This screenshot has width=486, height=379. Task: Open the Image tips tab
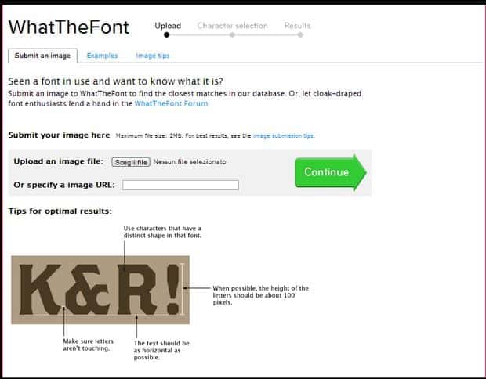pyautogui.click(x=153, y=56)
